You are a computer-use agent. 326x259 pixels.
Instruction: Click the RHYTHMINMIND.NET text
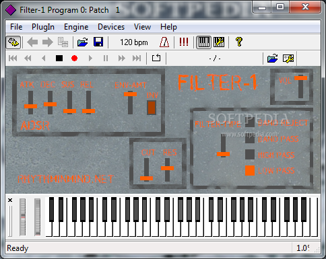pos(65,179)
